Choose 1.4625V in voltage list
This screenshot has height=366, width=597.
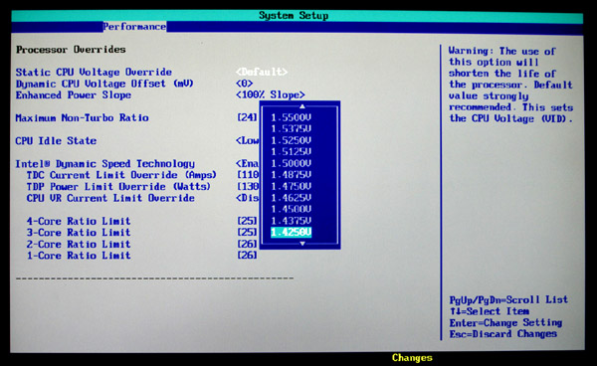click(291, 198)
